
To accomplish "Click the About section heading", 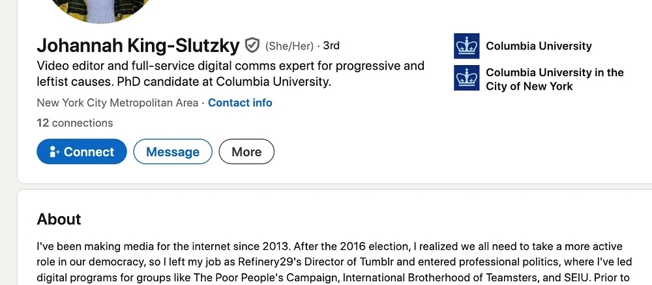I will coord(59,219).
